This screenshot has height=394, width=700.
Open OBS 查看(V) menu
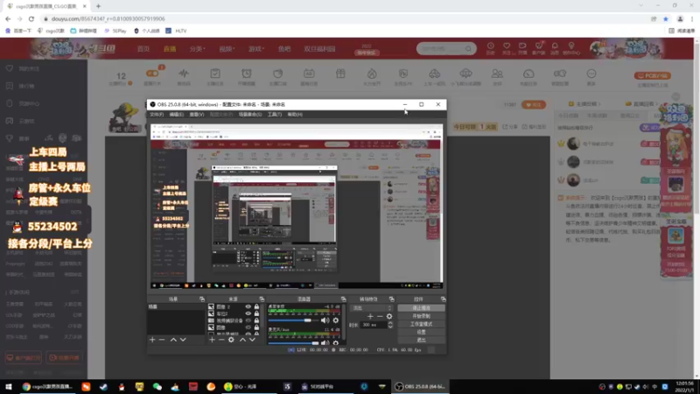(196, 115)
